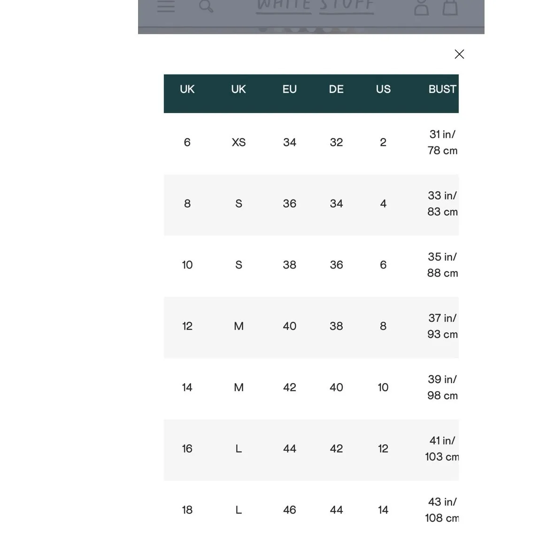Screen dimensions: 539x539
Task: Select the 41 in/103 cm bust cell
Action: pos(442,448)
